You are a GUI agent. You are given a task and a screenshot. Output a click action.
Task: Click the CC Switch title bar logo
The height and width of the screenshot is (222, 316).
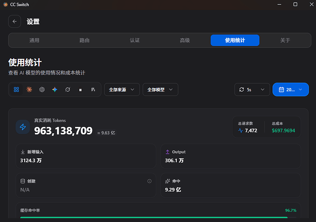coord(5,5)
